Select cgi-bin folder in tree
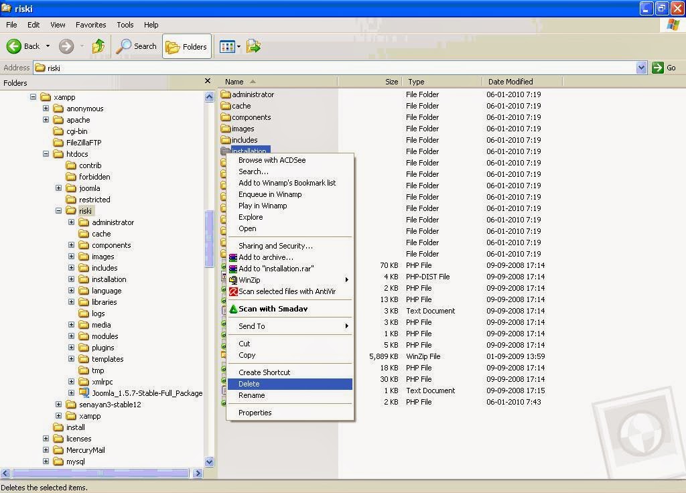 [x=70, y=131]
